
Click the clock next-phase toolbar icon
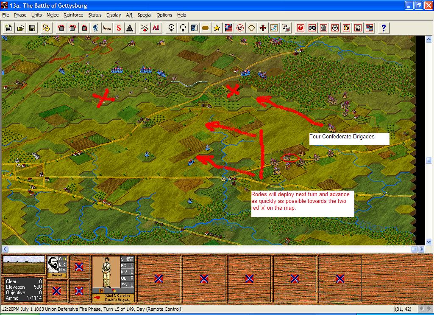click(46, 28)
